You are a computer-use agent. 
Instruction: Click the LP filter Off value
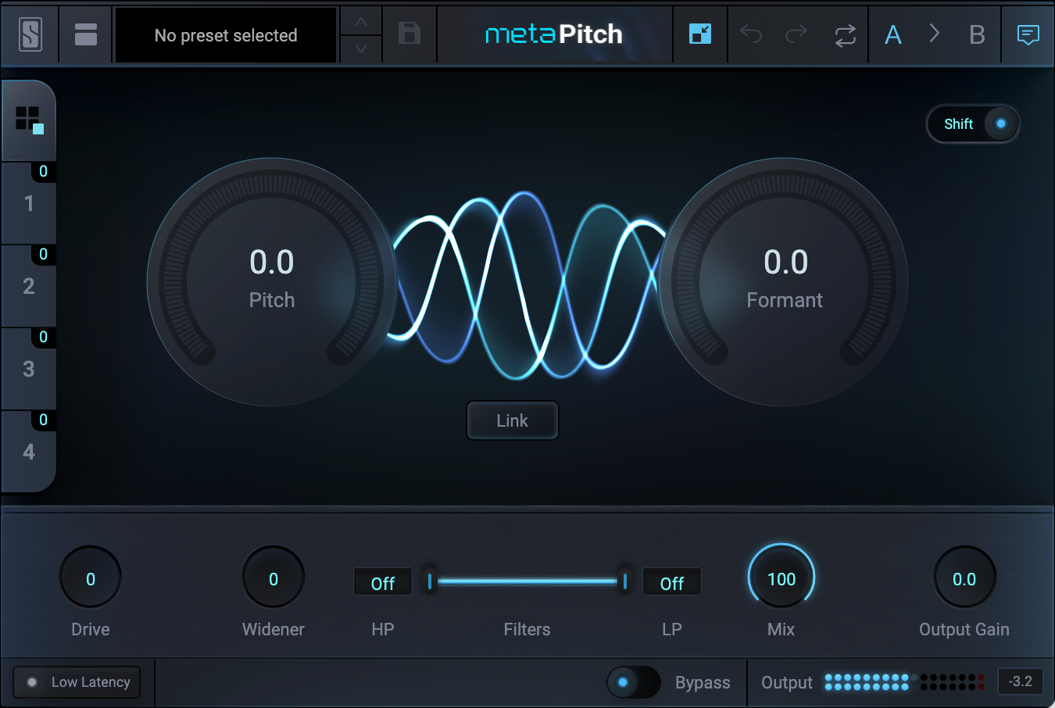pyautogui.click(x=672, y=583)
